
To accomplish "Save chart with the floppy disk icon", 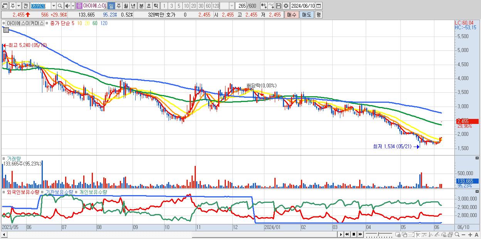I will pos(278,6).
